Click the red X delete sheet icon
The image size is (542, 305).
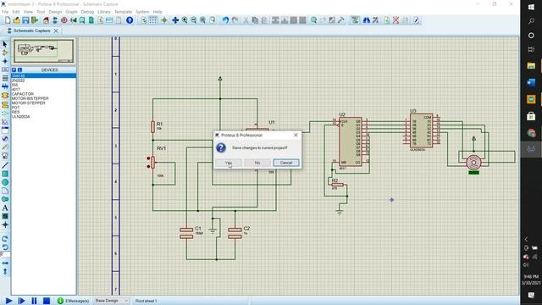(396, 20)
